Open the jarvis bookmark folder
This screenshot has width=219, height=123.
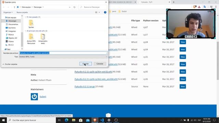[113, 11]
